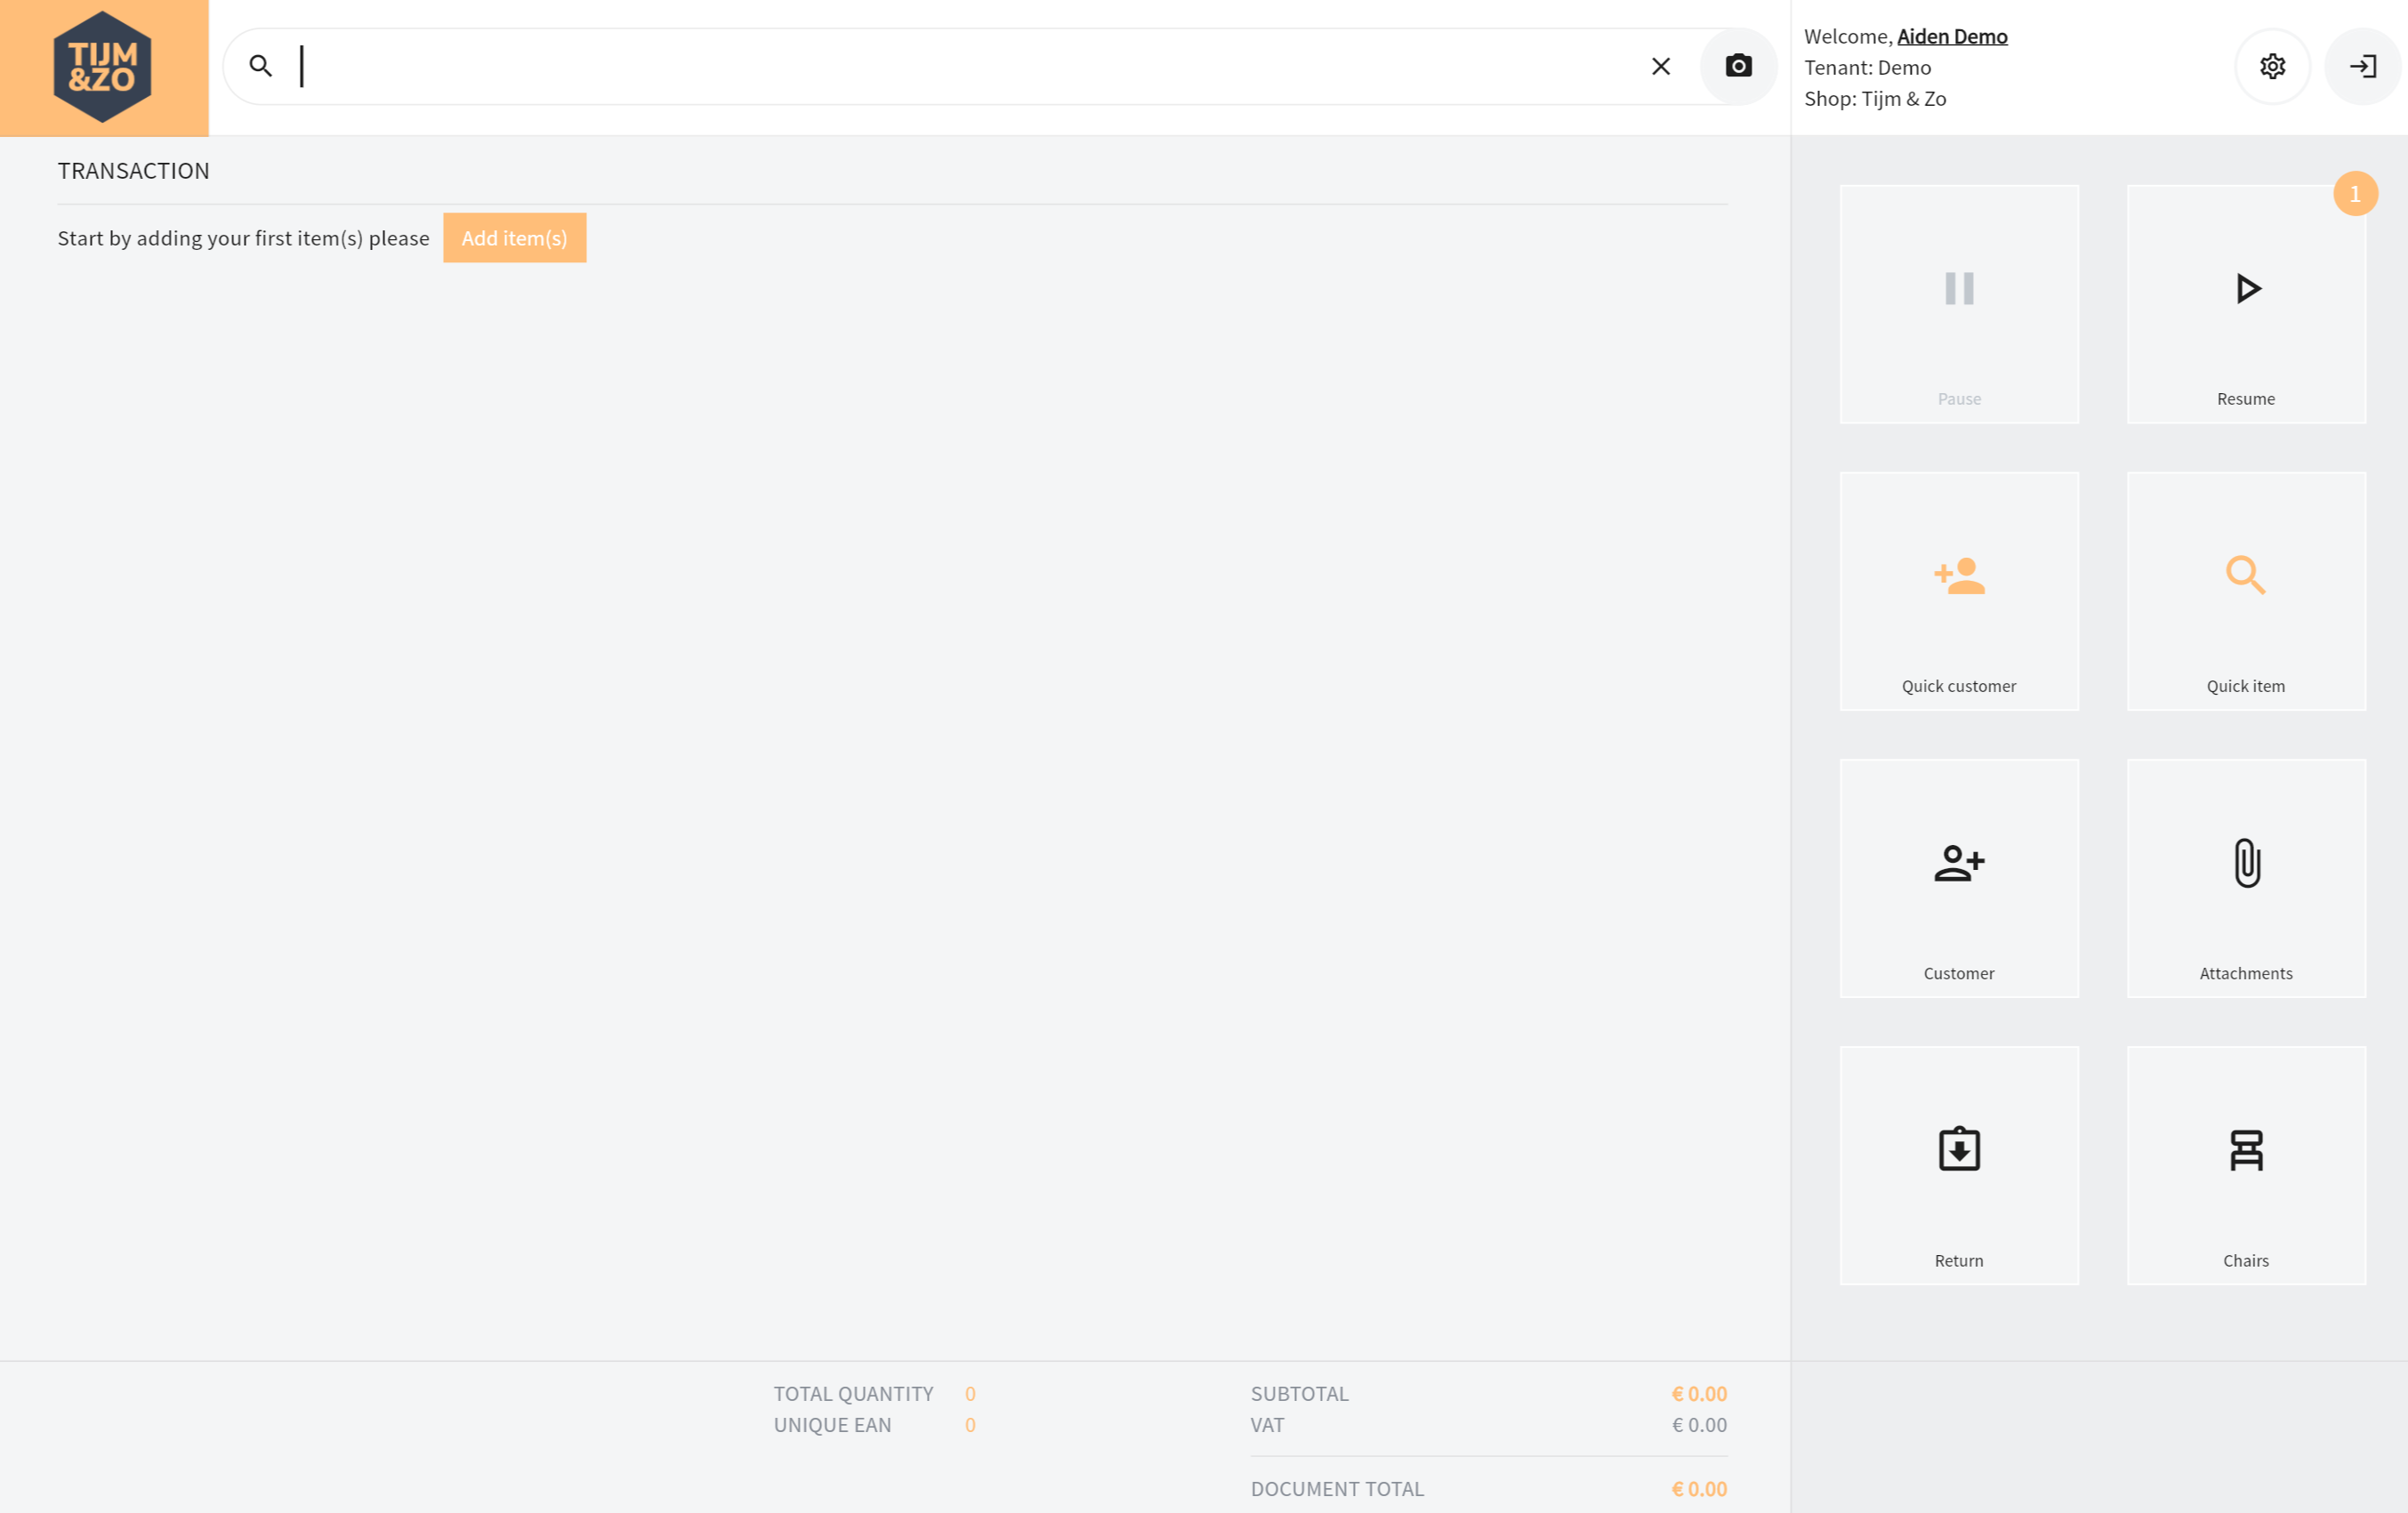Open Aiden Demo profile link

(1951, 37)
